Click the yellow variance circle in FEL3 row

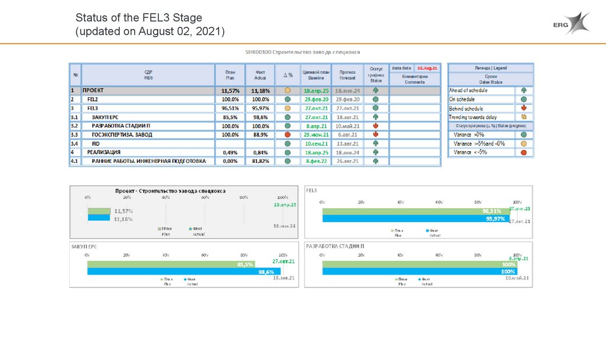(x=287, y=109)
